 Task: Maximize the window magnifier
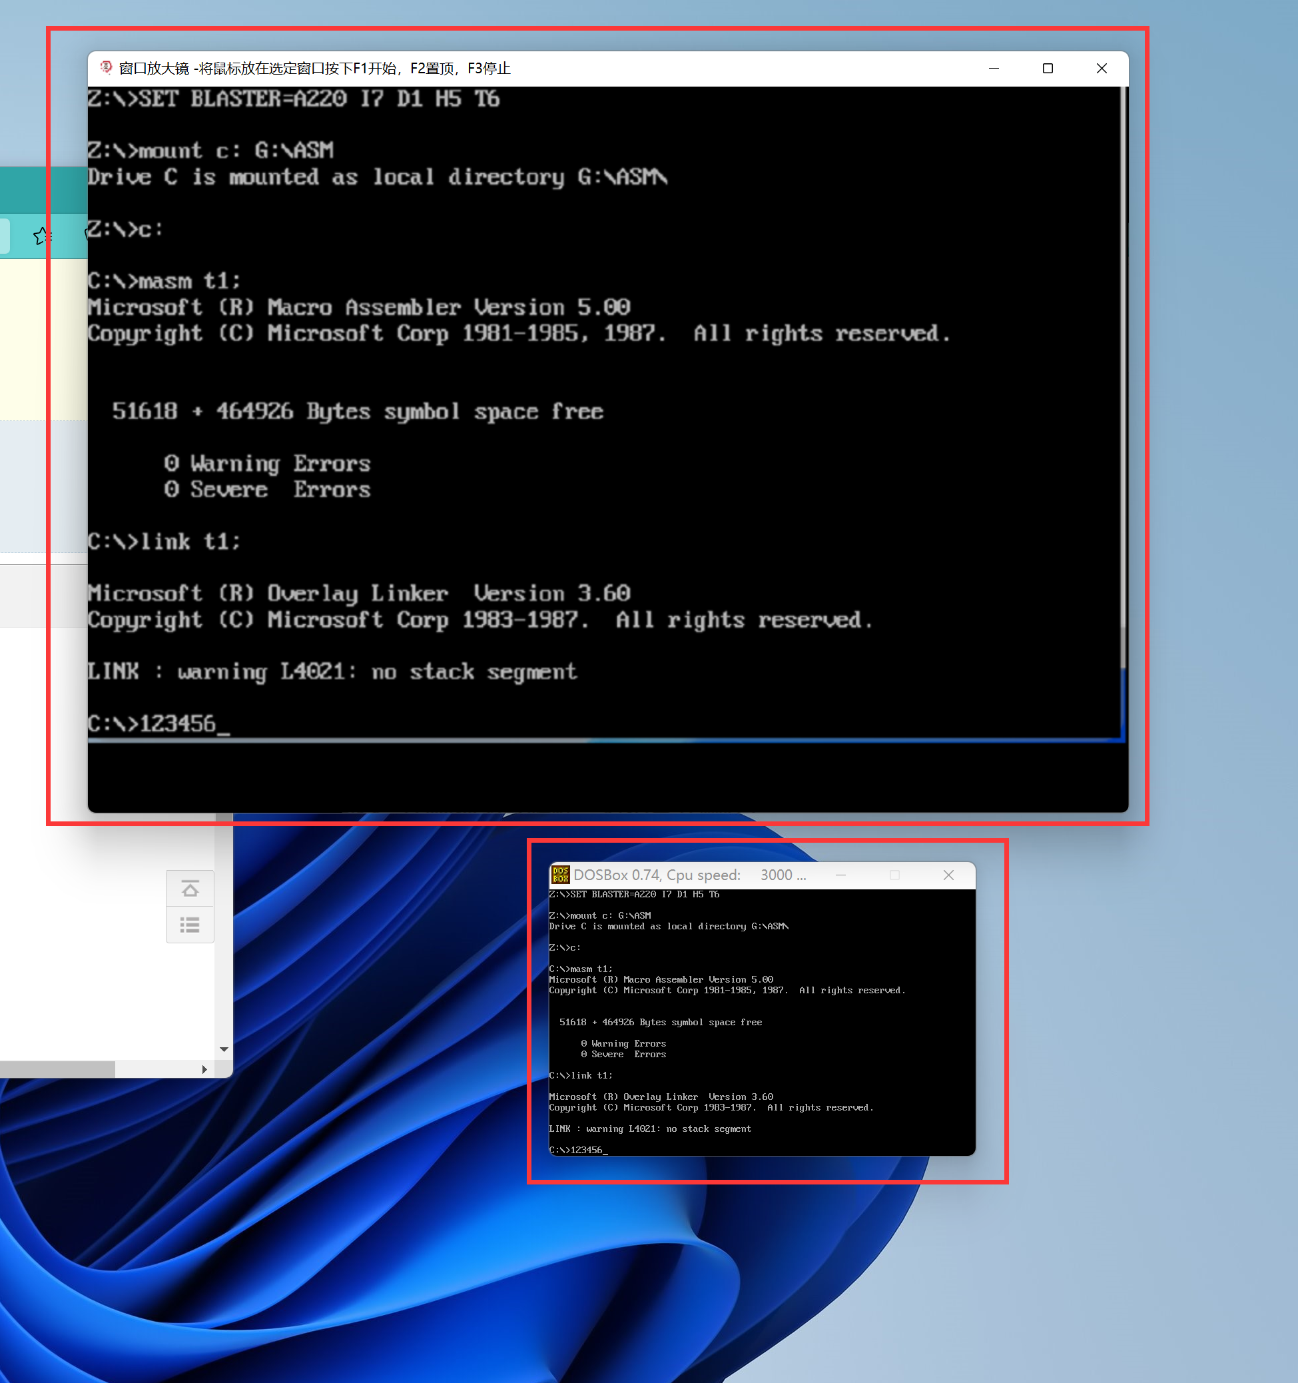point(1048,68)
